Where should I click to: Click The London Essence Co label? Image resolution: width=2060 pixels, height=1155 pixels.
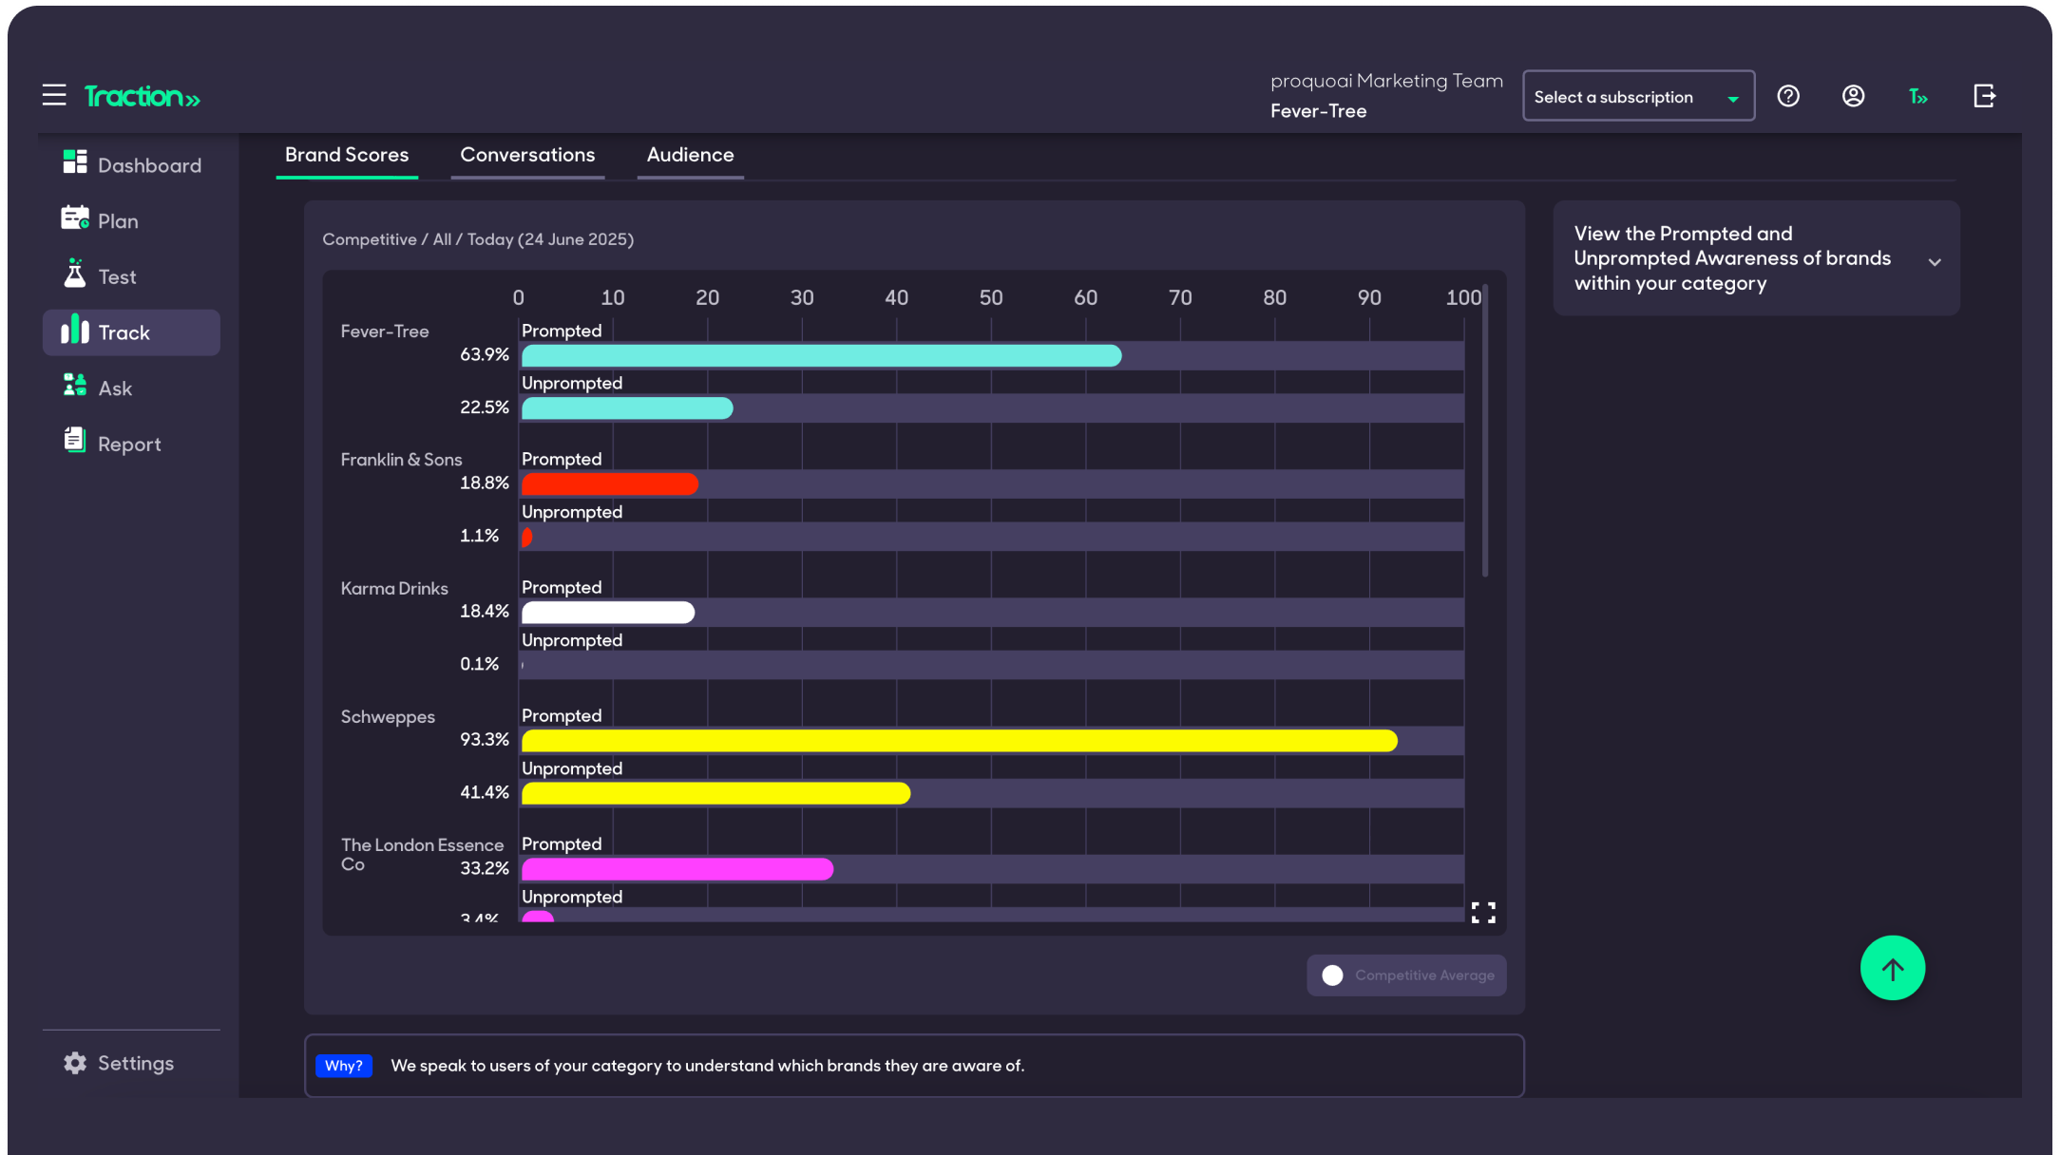[x=422, y=855]
